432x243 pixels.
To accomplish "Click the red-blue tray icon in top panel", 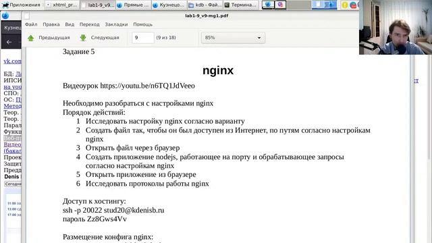I will [x=353, y=5].
